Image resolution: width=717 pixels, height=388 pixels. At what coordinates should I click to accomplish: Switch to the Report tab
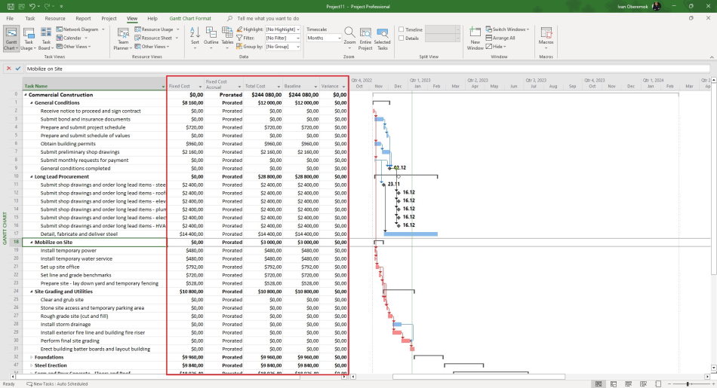(x=83, y=19)
